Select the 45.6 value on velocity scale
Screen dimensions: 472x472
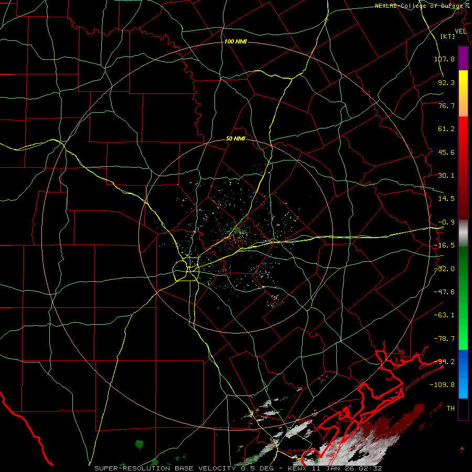tap(446, 152)
